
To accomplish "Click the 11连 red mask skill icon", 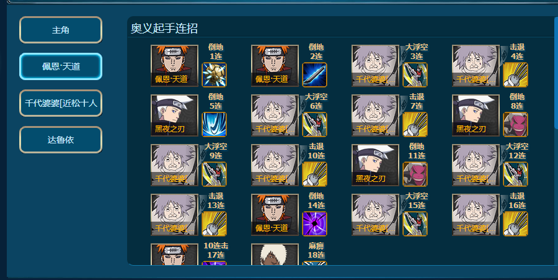I will tap(415, 174).
